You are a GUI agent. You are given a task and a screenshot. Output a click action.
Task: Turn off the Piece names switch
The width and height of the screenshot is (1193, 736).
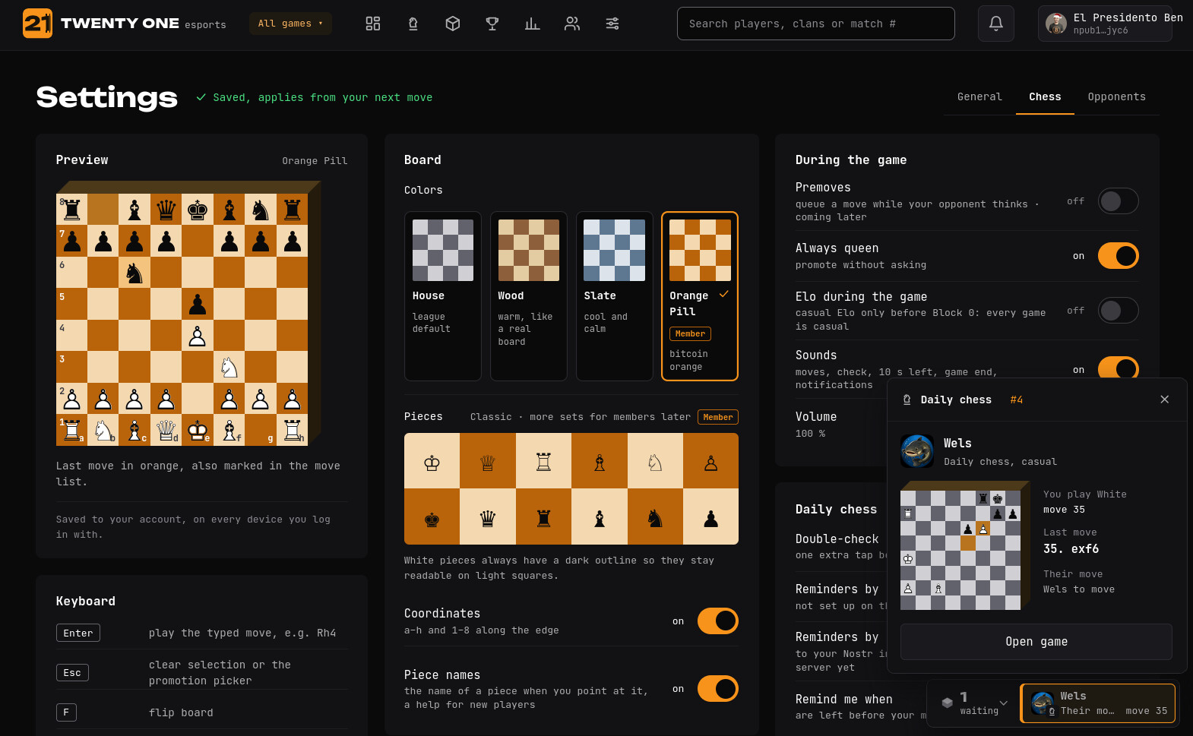tap(717, 689)
